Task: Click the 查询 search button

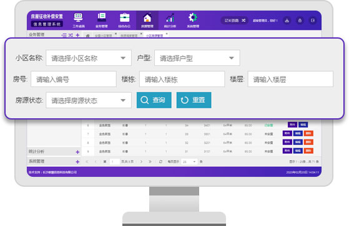Action: pyautogui.click(x=154, y=100)
